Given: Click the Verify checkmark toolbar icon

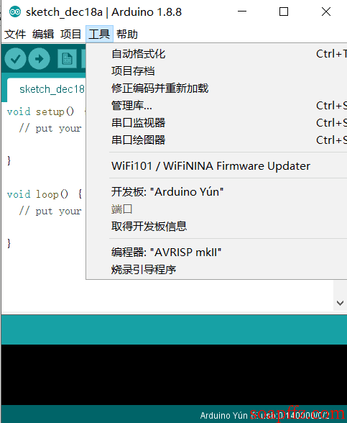Looking at the screenshot, I should 15,58.
